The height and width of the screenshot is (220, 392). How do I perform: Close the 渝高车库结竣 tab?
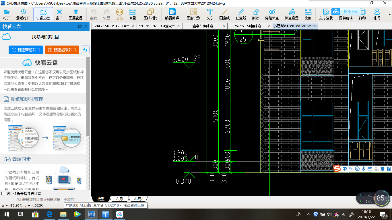tap(224, 26)
